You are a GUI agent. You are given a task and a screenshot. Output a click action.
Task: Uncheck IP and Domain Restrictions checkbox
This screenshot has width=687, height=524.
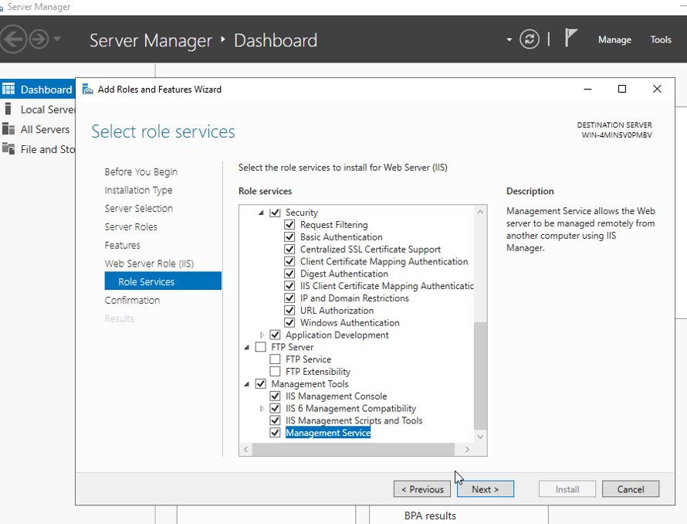(x=289, y=298)
